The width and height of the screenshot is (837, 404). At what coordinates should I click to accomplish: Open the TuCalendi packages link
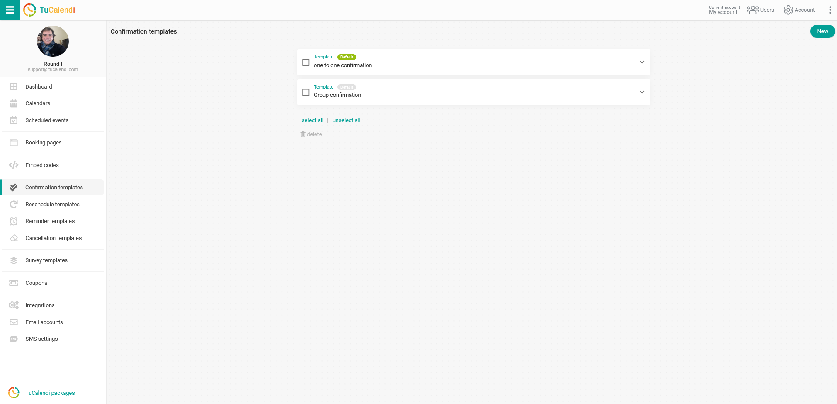(50, 393)
